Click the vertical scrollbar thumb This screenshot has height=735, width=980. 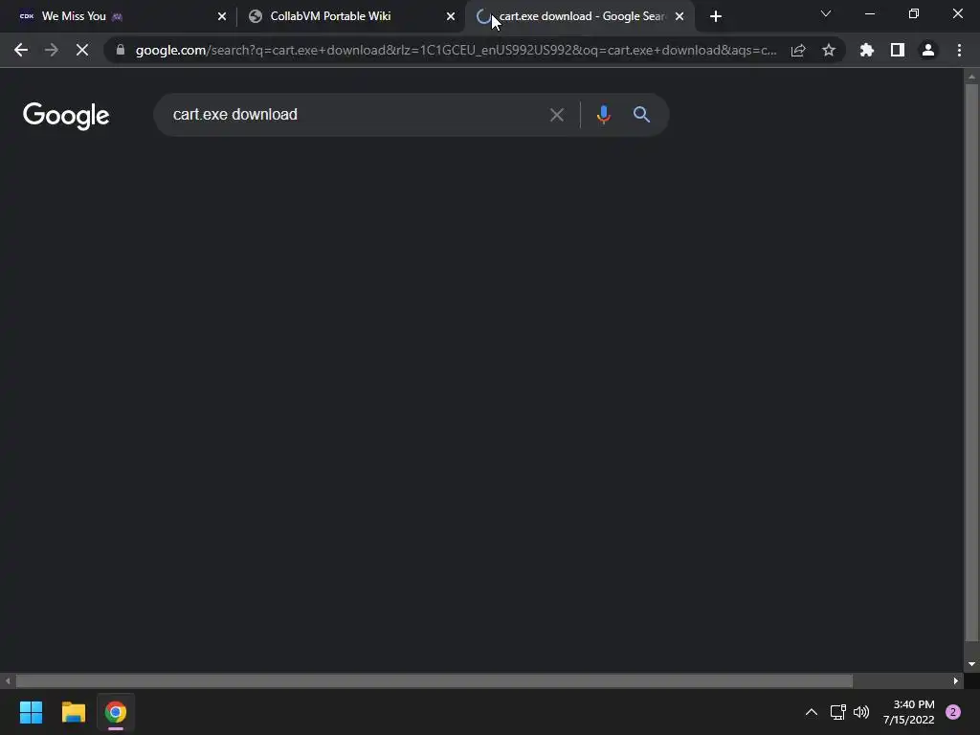click(x=971, y=363)
